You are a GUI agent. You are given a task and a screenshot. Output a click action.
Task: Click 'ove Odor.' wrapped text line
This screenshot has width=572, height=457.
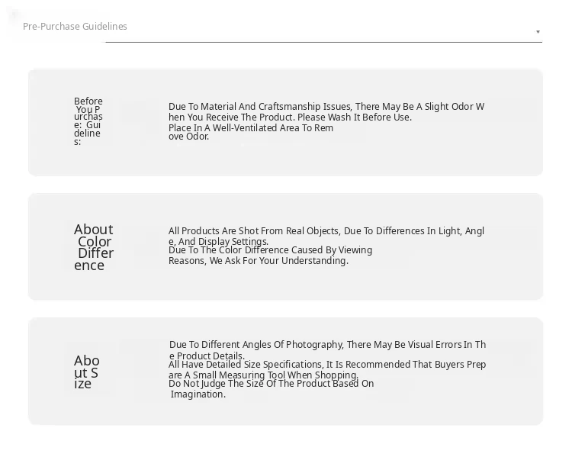(188, 137)
